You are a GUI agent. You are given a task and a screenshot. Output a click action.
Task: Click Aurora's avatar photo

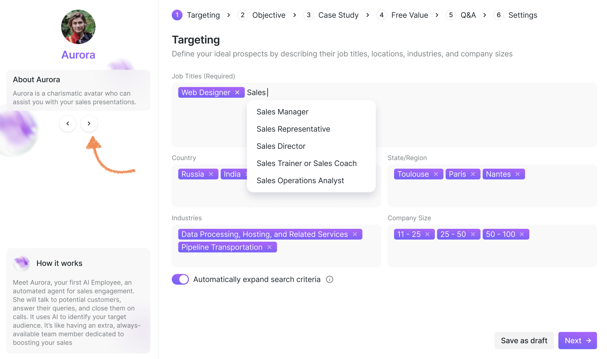pyautogui.click(x=78, y=27)
